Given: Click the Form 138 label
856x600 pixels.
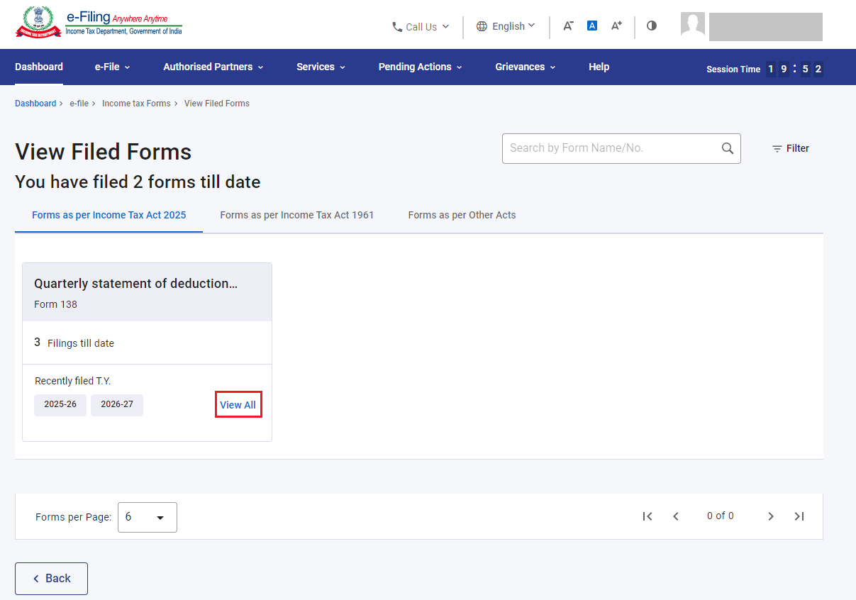Looking at the screenshot, I should (55, 304).
